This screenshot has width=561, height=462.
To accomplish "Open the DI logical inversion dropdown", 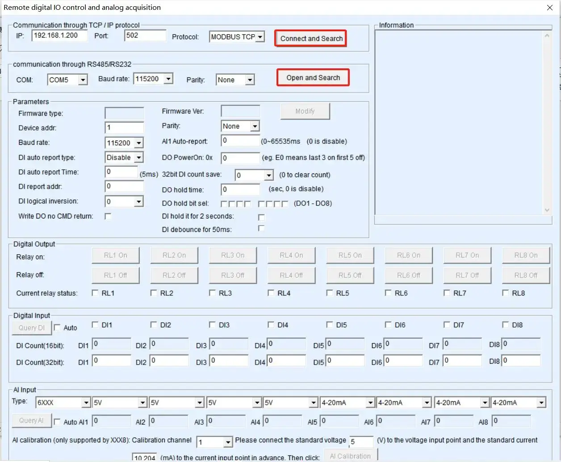I will tap(138, 202).
